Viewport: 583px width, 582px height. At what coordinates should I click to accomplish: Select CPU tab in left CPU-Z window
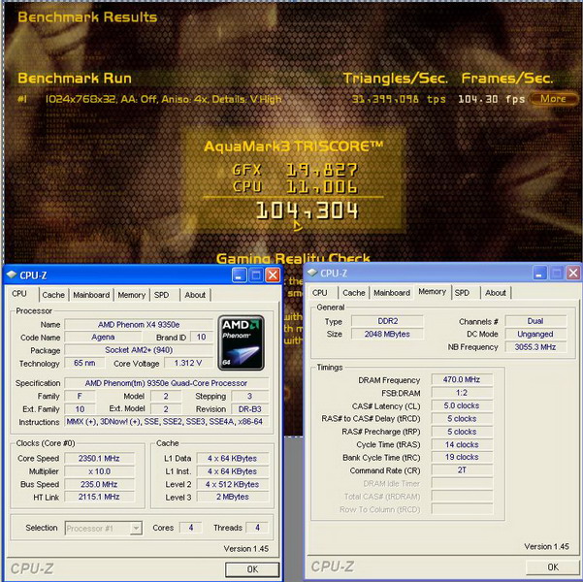(x=19, y=294)
